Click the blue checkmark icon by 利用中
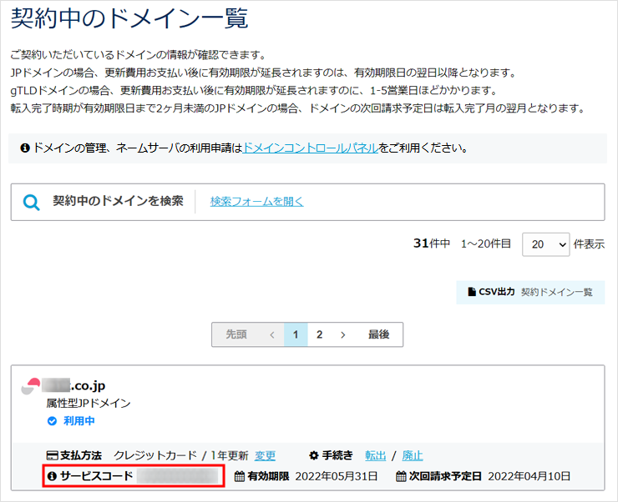The height and width of the screenshot is (502, 618). 52,421
